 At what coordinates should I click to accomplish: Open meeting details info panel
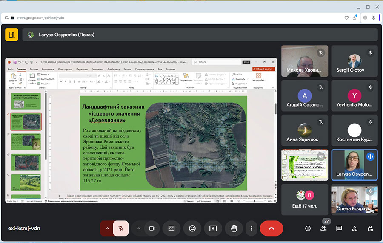tap(308, 228)
